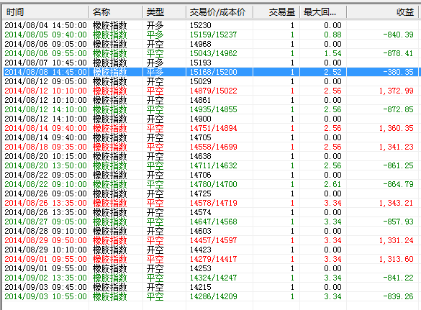
Task: Click the price cell 14324/14247
Action: click(x=214, y=278)
